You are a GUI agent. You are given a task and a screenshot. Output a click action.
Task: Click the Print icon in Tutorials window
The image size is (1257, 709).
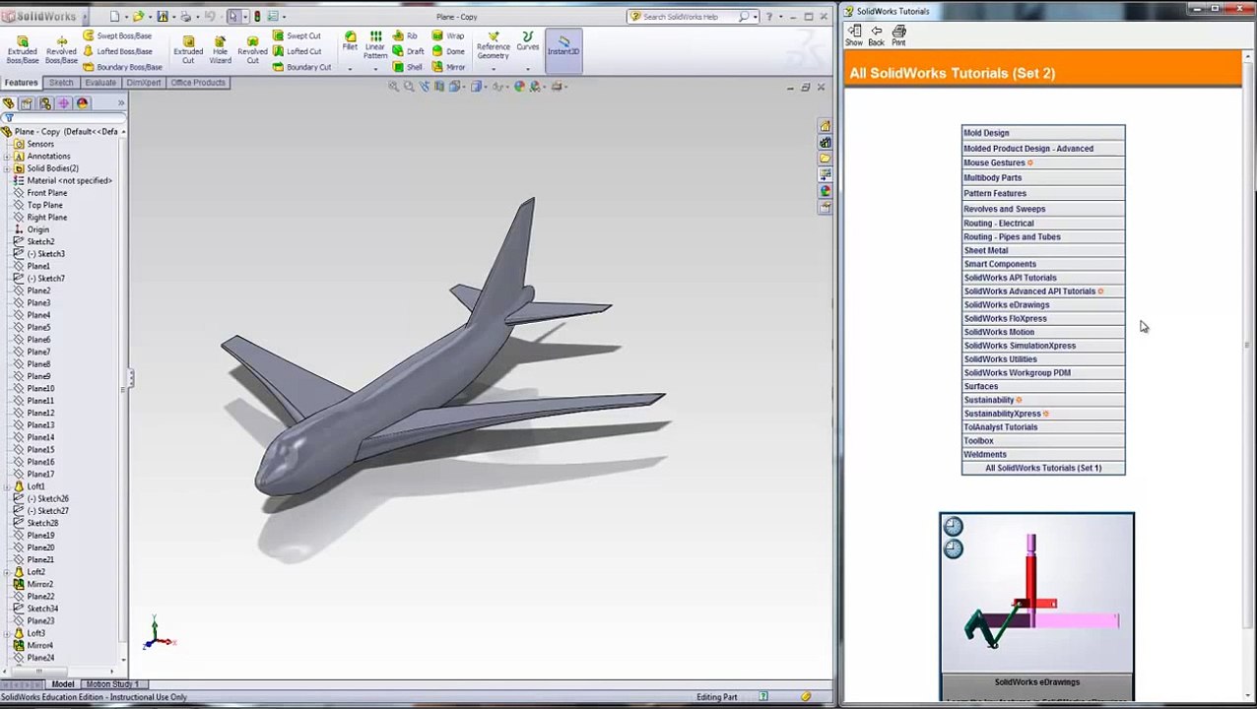click(x=898, y=35)
